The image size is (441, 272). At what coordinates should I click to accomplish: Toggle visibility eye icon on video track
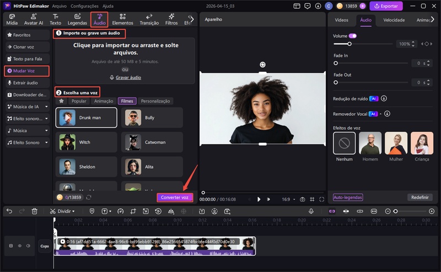point(19,246)
